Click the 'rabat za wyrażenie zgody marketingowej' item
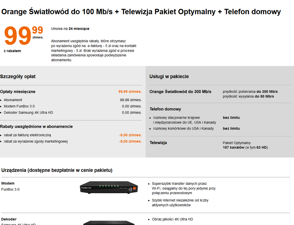 pos(36,141)
